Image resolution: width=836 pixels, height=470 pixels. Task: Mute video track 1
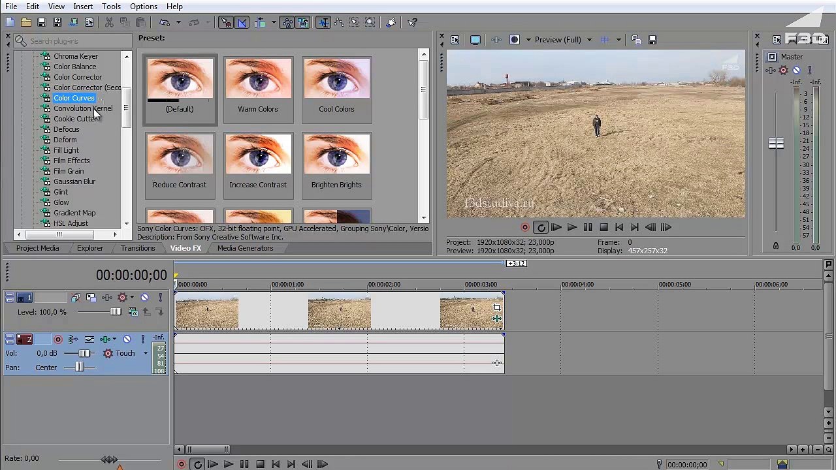point(144,298)
